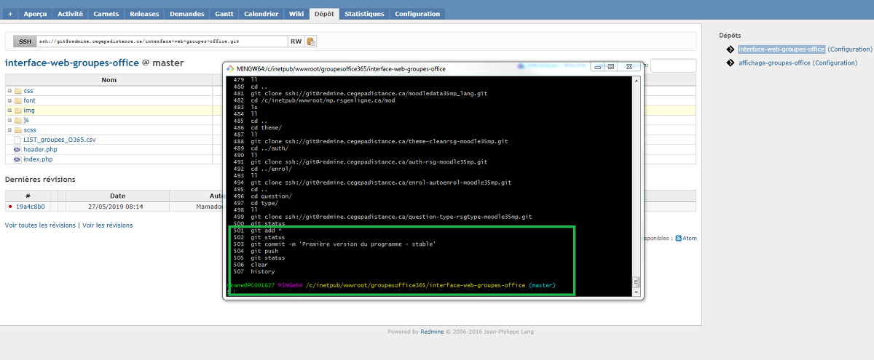Click the SSH repository URL field
This screenshot has height=360, width=874.
point(162,41)
